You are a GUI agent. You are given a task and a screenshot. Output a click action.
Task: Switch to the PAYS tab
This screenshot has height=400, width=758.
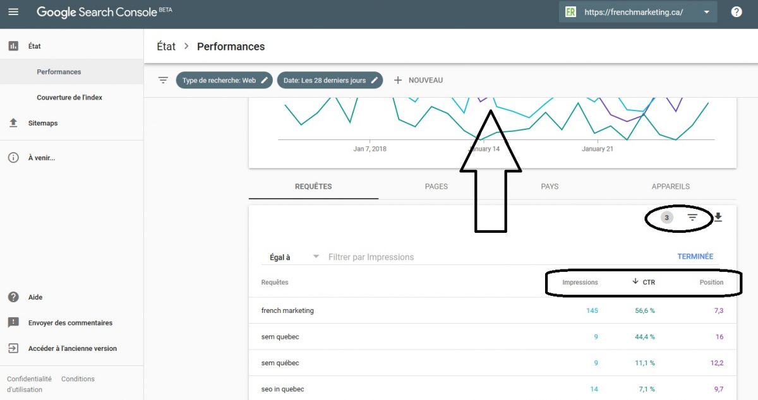(x=550, y=187)
